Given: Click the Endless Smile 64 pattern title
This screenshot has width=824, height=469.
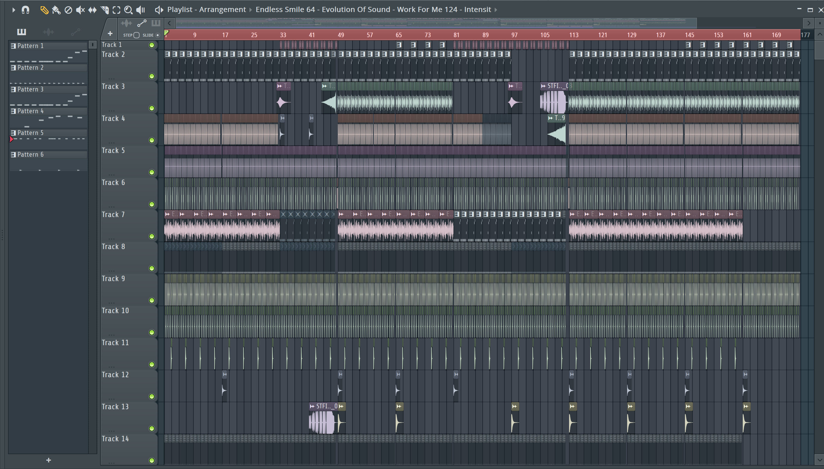Looking at the screenshot, I should (x=373, y=10).
